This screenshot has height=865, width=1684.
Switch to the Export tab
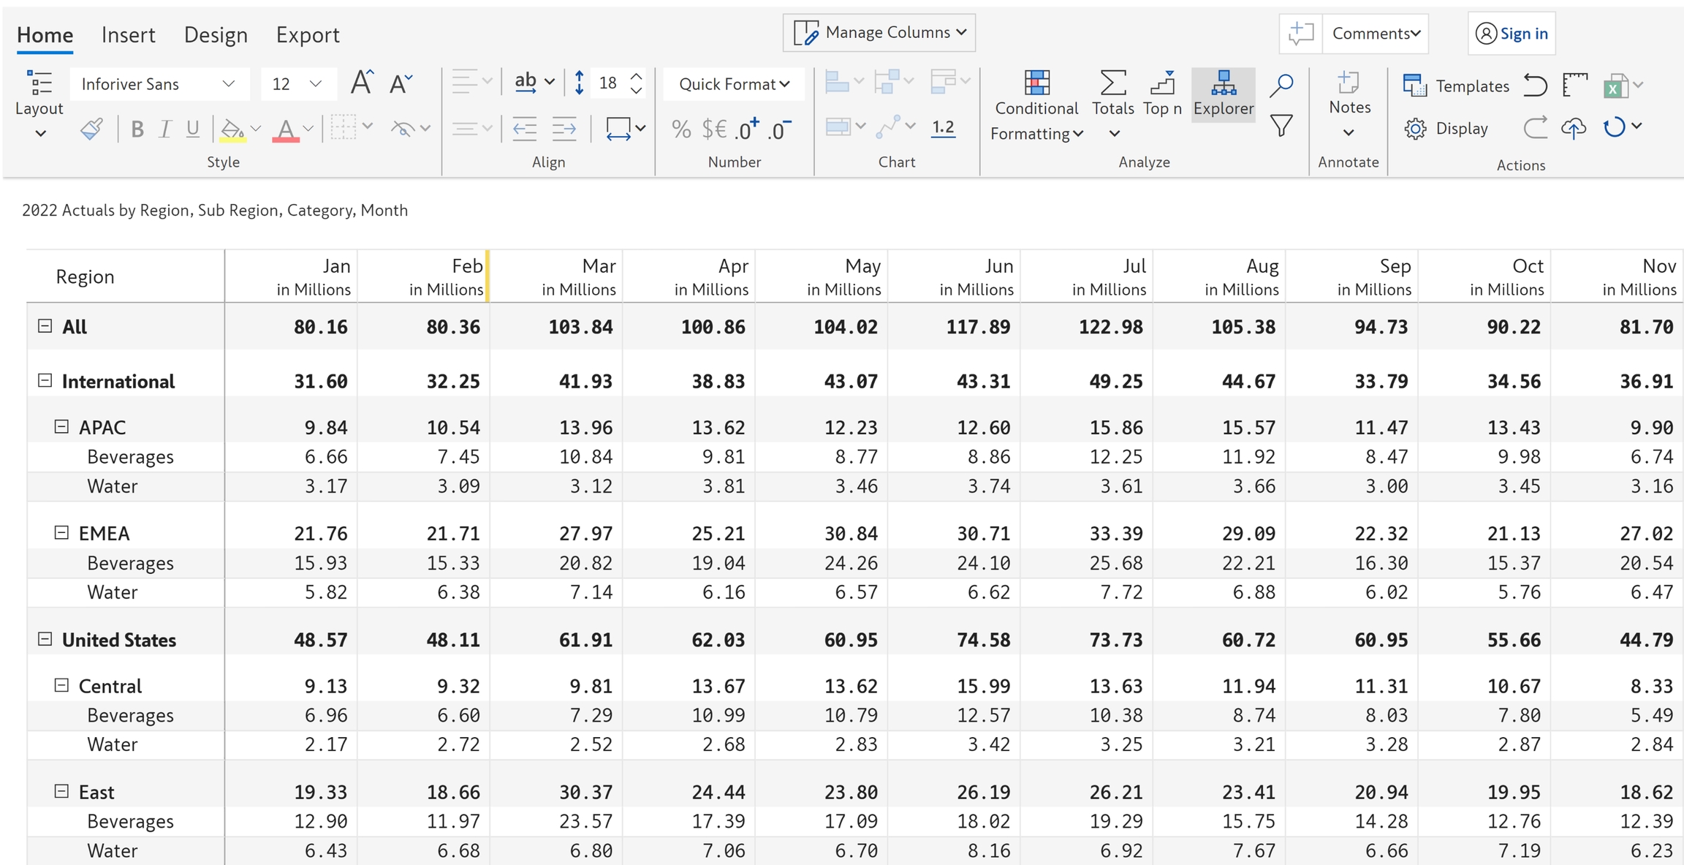pyautogui.click(x=307, y=34)
